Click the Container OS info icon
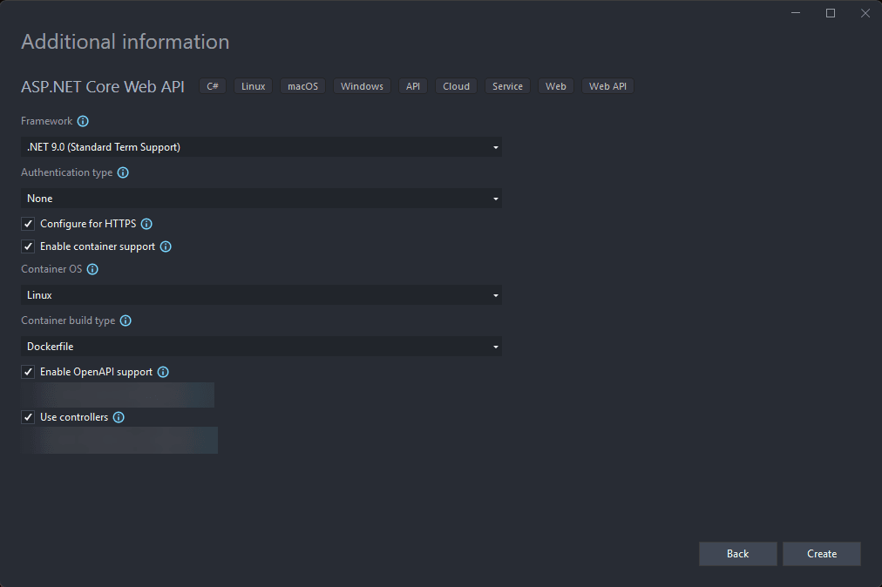The width and height of the screenshot is (882, 587). (92, 270)
